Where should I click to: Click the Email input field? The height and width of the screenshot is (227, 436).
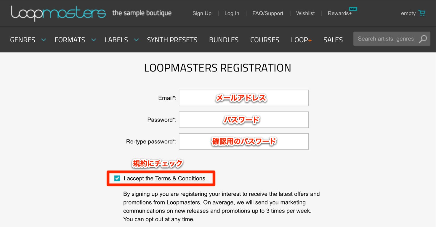coord(244,98)
